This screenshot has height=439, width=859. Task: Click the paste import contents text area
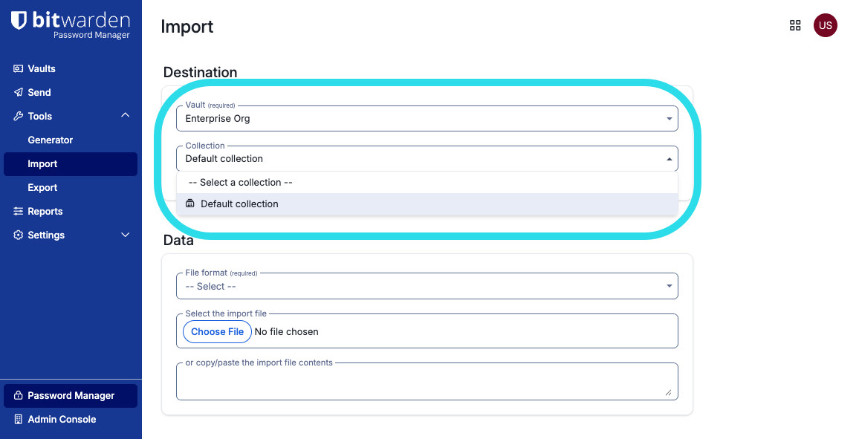click(x=427, y=383)
